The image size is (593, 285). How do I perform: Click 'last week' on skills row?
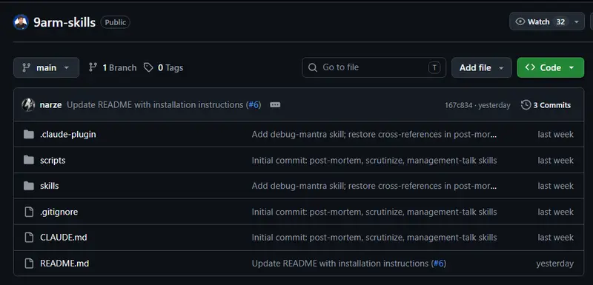[555, 186]
